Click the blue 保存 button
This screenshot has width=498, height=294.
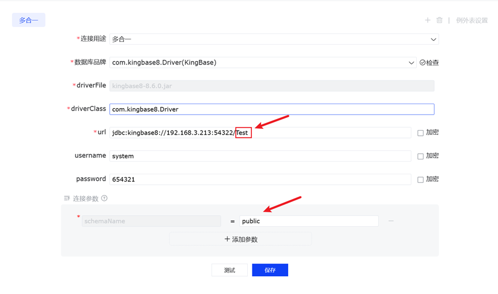tap(270, 270)
